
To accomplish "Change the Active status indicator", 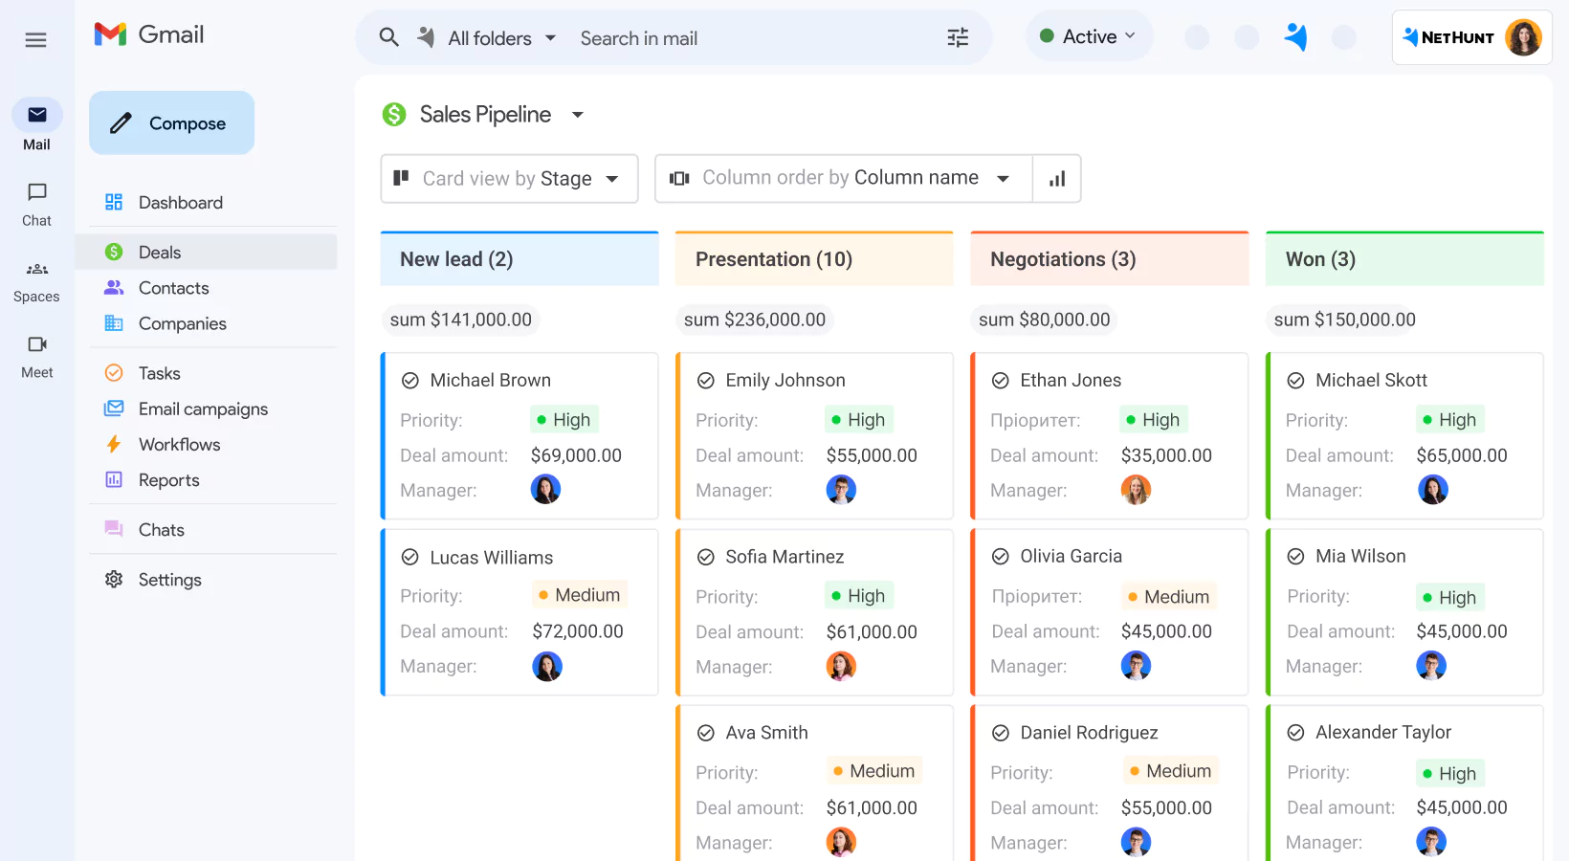I will tap(1089, 35).
